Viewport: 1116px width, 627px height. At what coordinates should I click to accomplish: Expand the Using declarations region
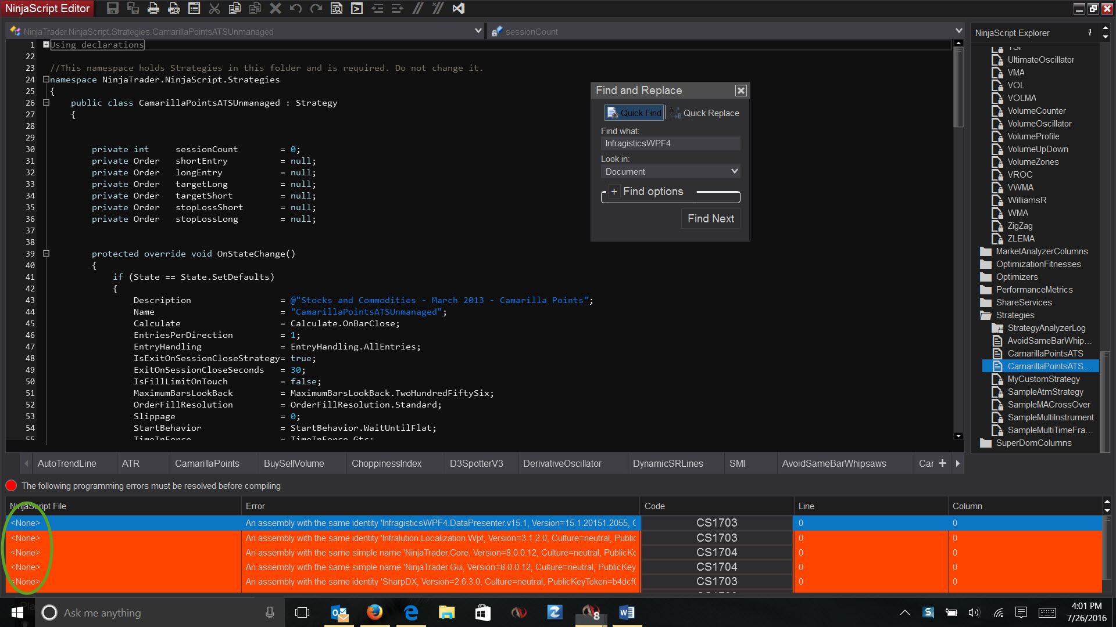pyautogui.click(x=46, y=45)
